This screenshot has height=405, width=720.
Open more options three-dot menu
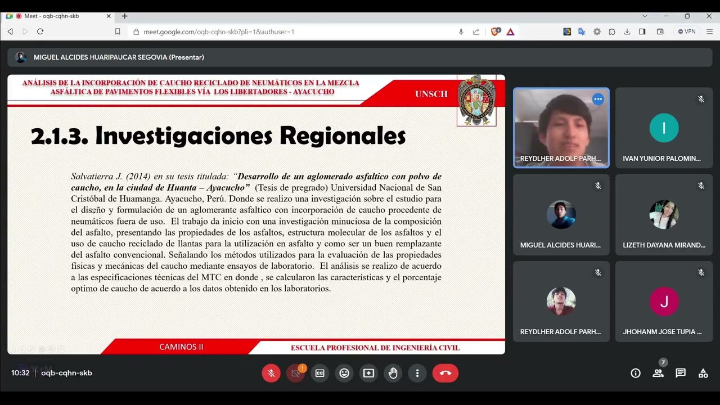click(417, 373)
